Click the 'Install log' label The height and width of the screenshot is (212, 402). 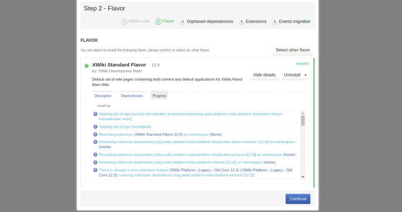(x=103, y=106)
